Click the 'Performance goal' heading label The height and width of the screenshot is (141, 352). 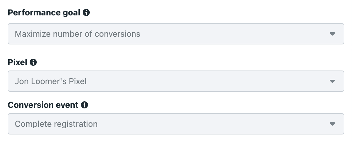(44, 12)
